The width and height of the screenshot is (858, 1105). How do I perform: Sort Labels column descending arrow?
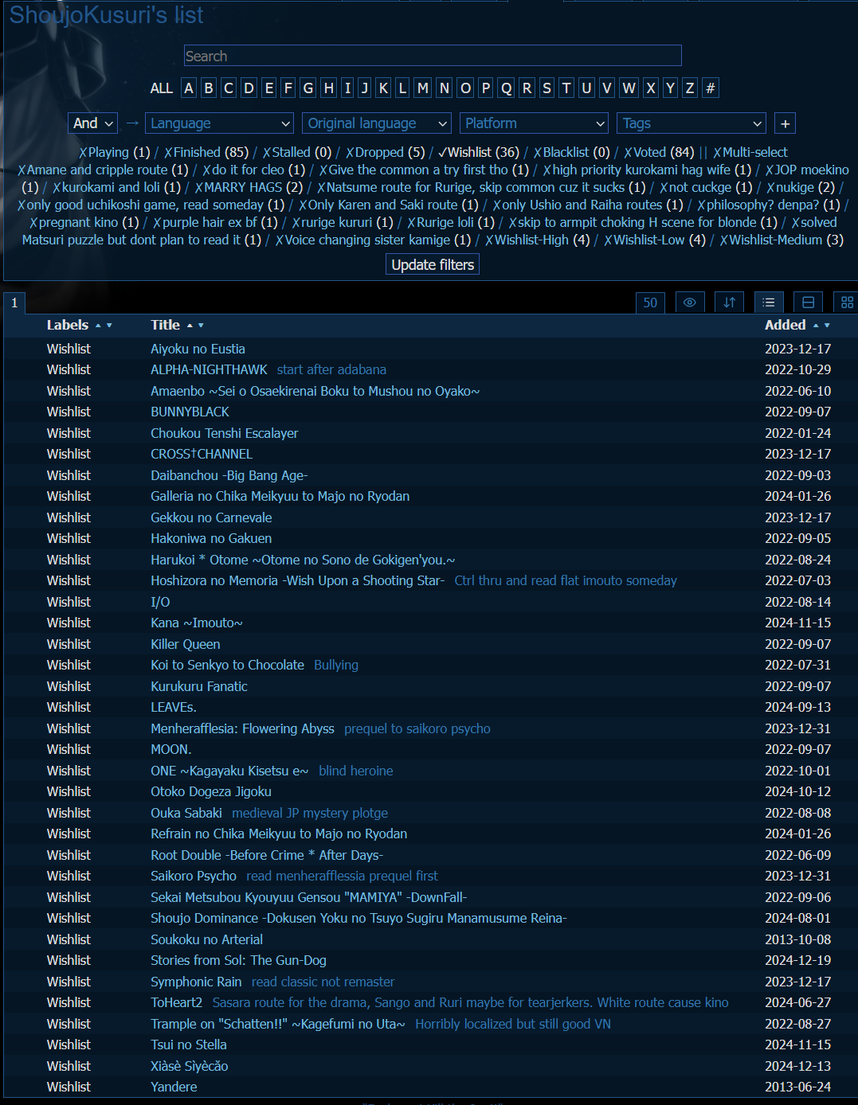(x=109, y=326)
